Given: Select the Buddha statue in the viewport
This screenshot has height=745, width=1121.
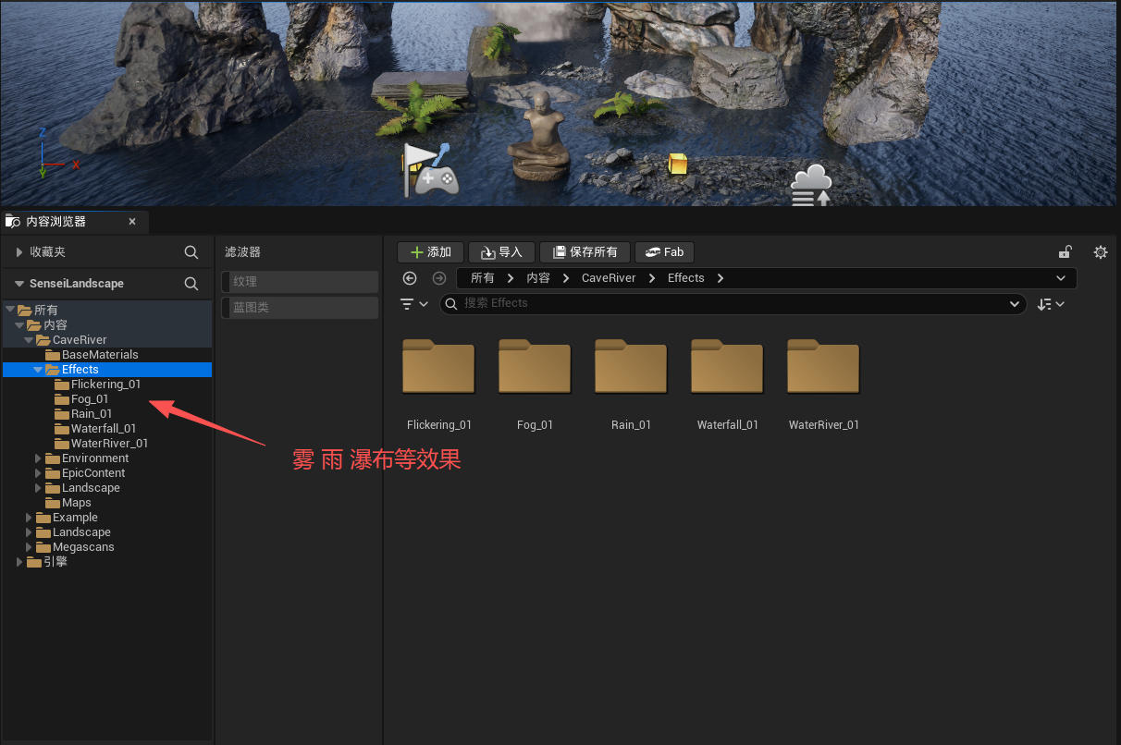Looking at the screenshot, I should tap(539, 139).
